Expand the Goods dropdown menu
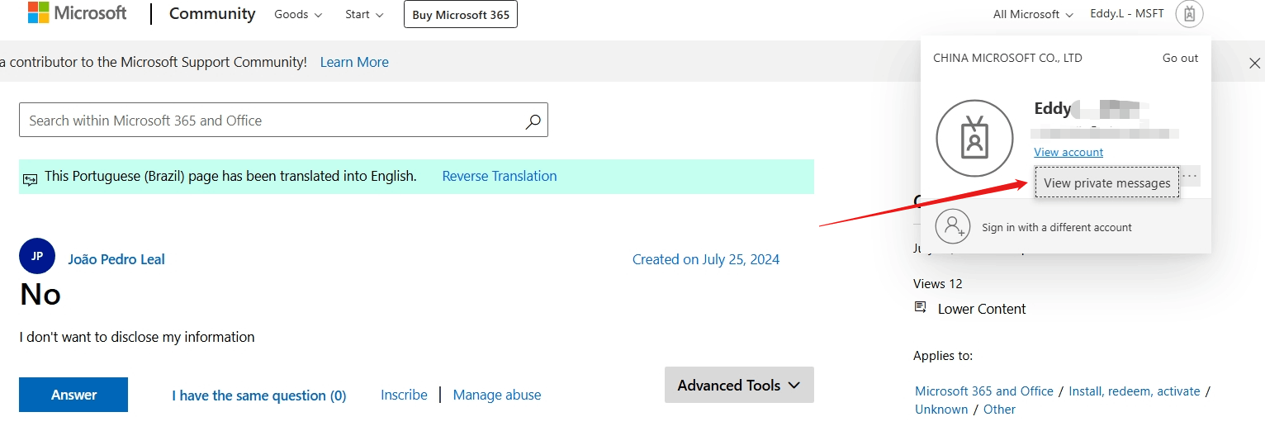1265x431 pixels. pos(298,14)
